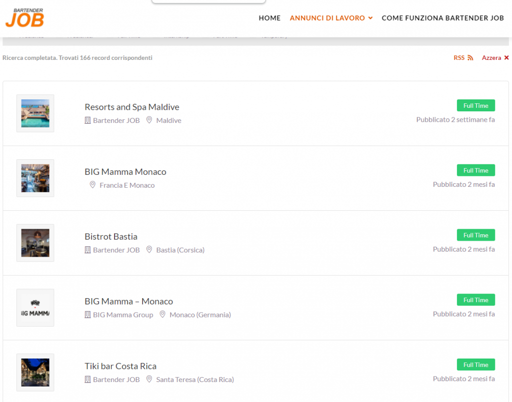Viewport: 512px width, 402px height.
Task: Open the Resorts and Spa Maldive listing
Action: click(132, 107)
